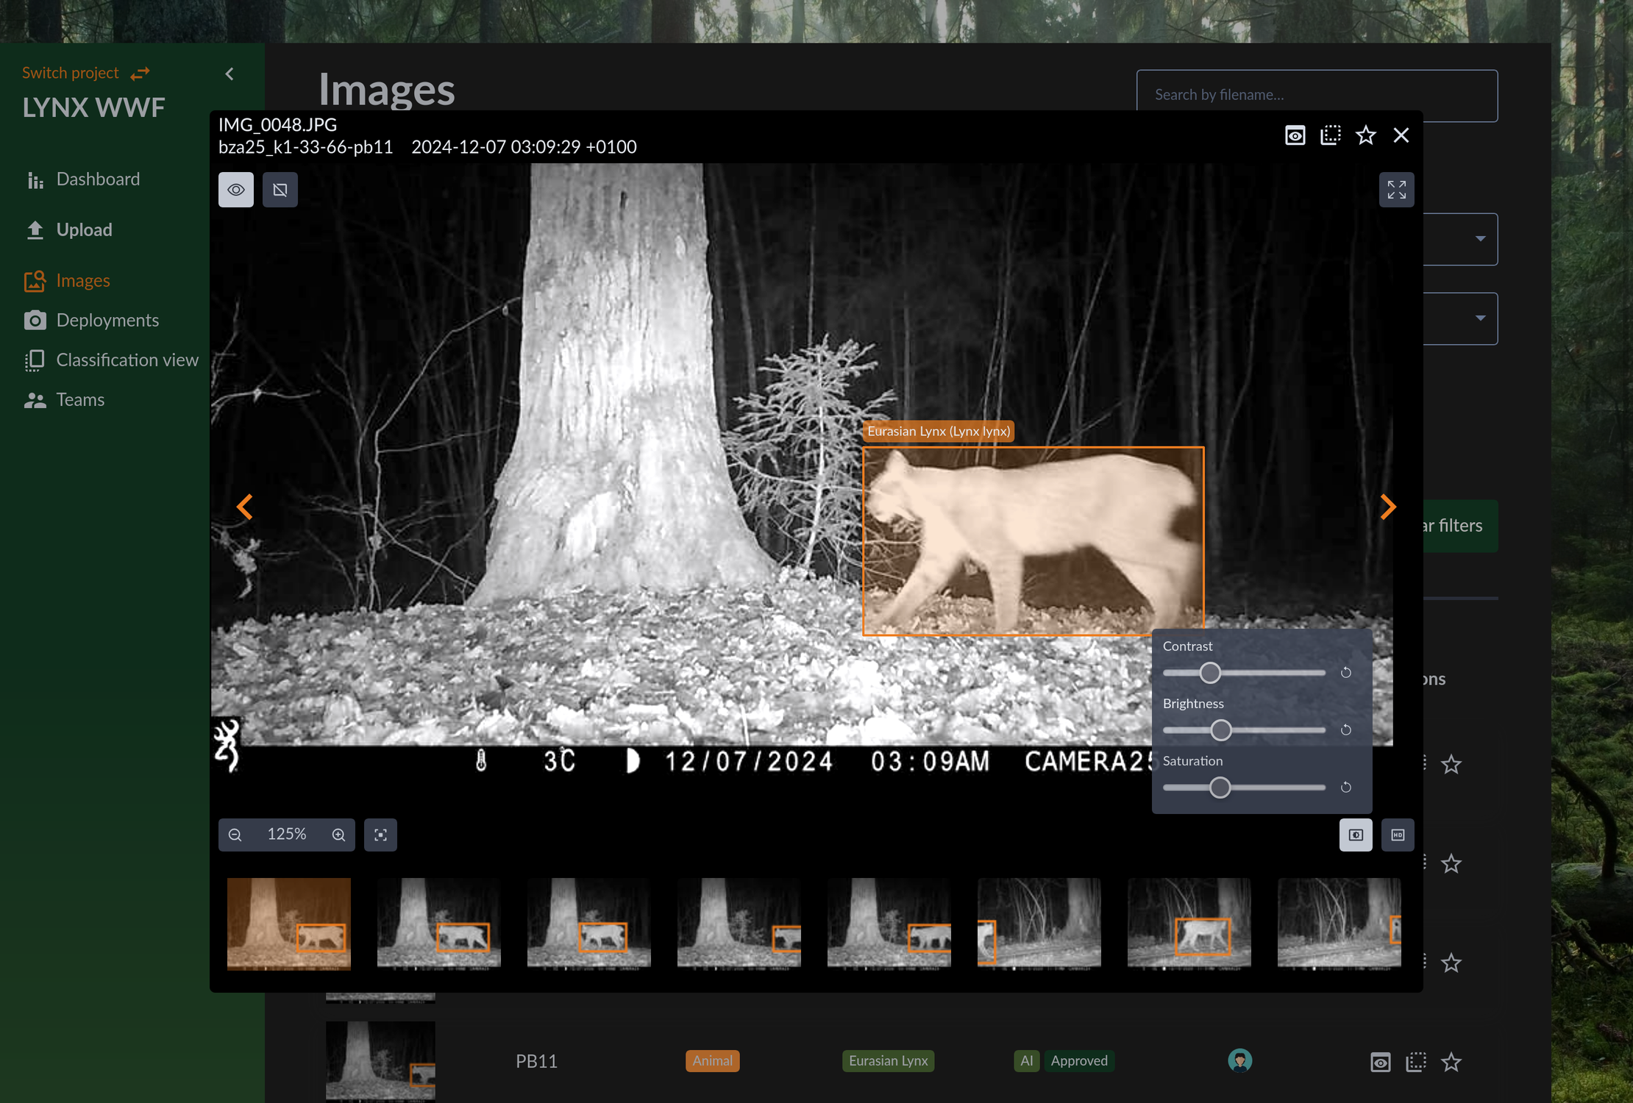Reset the Contrast value
Image resolution: width=1633 pixels, height=1103 pixels.
tap(1346, 673)
